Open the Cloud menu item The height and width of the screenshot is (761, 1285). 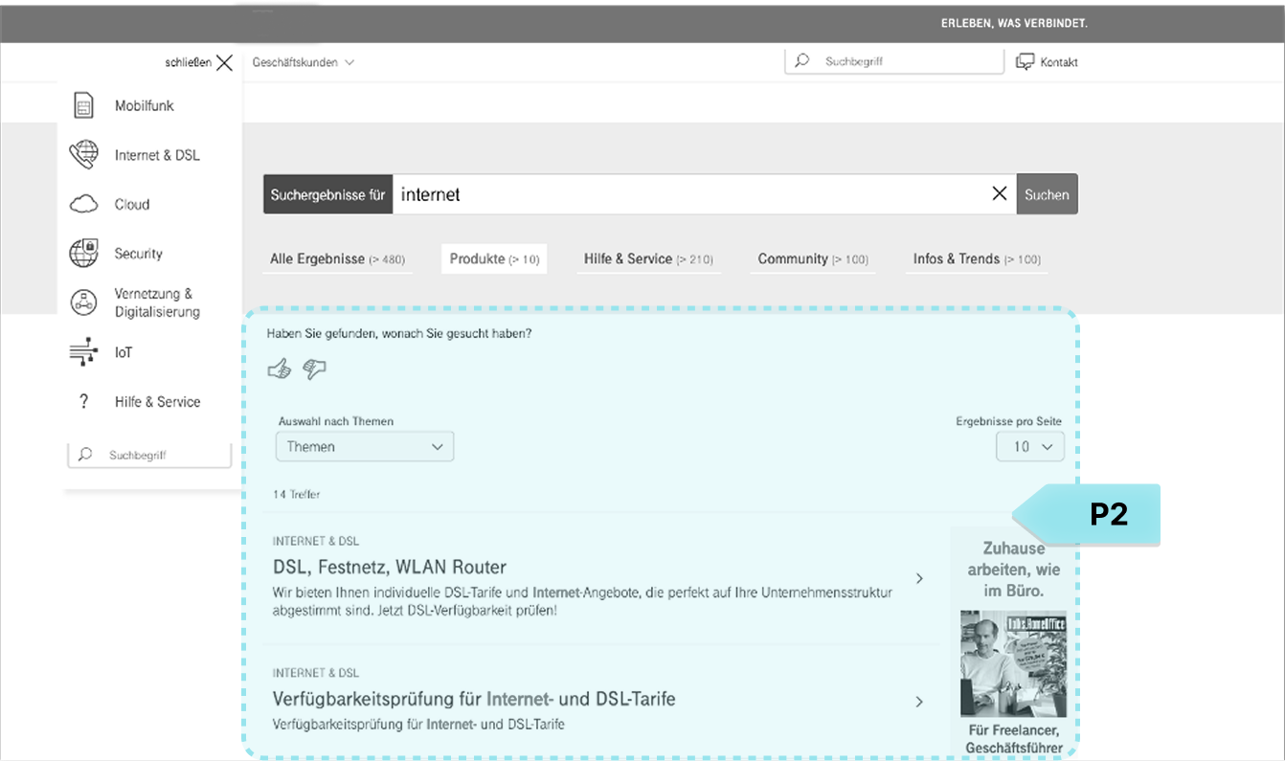tap(132, 204)
